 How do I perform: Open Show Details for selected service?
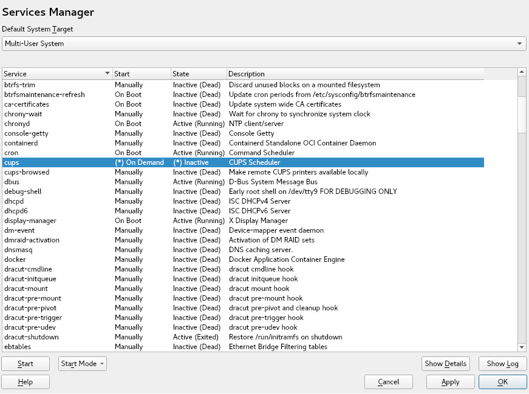click(446, 364)
